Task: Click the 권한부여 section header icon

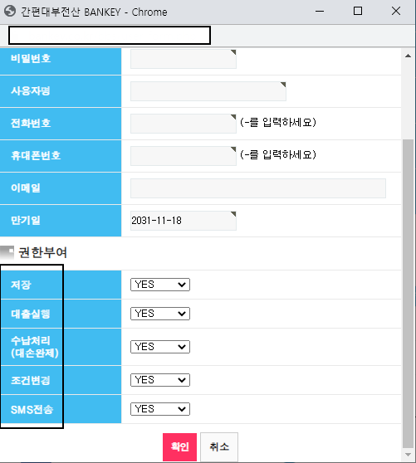Action: click(x=7, y=253)
